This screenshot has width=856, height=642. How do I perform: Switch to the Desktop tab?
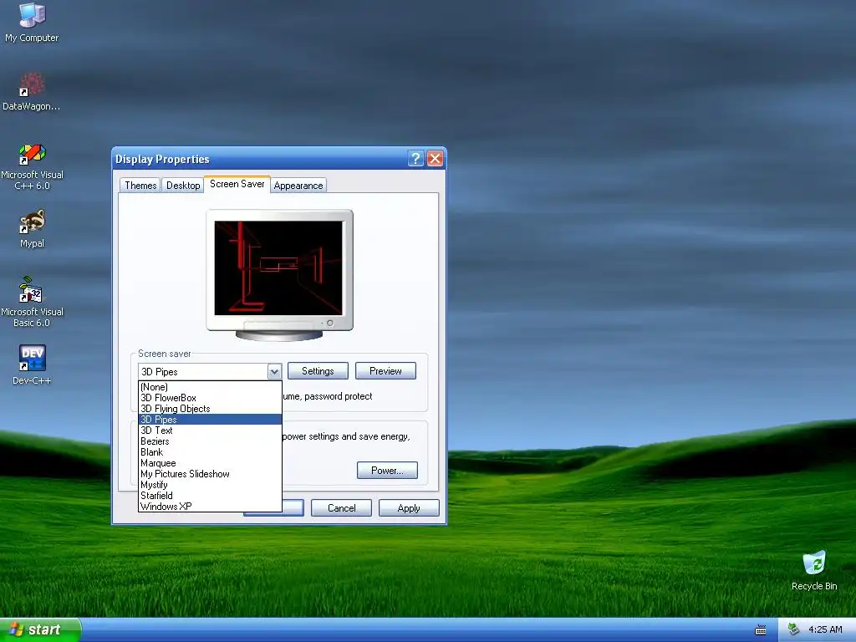[183, 185]
